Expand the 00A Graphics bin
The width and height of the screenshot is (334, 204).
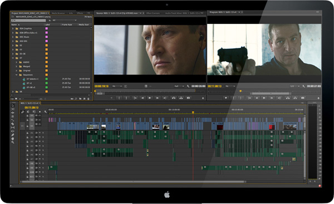pyautogui.click(x=13, y=28)
